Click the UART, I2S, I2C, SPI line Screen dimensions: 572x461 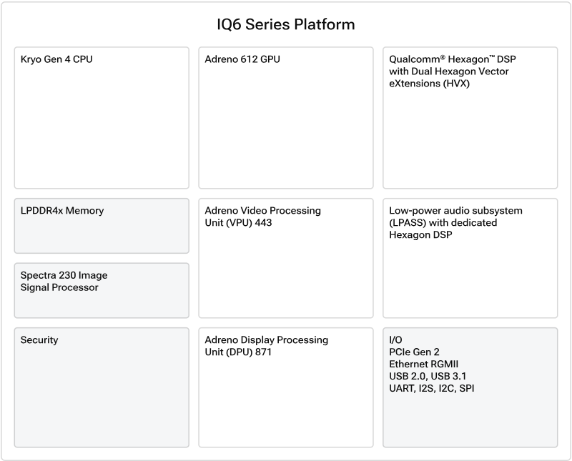pyautogui.click(x=432, y=388)
